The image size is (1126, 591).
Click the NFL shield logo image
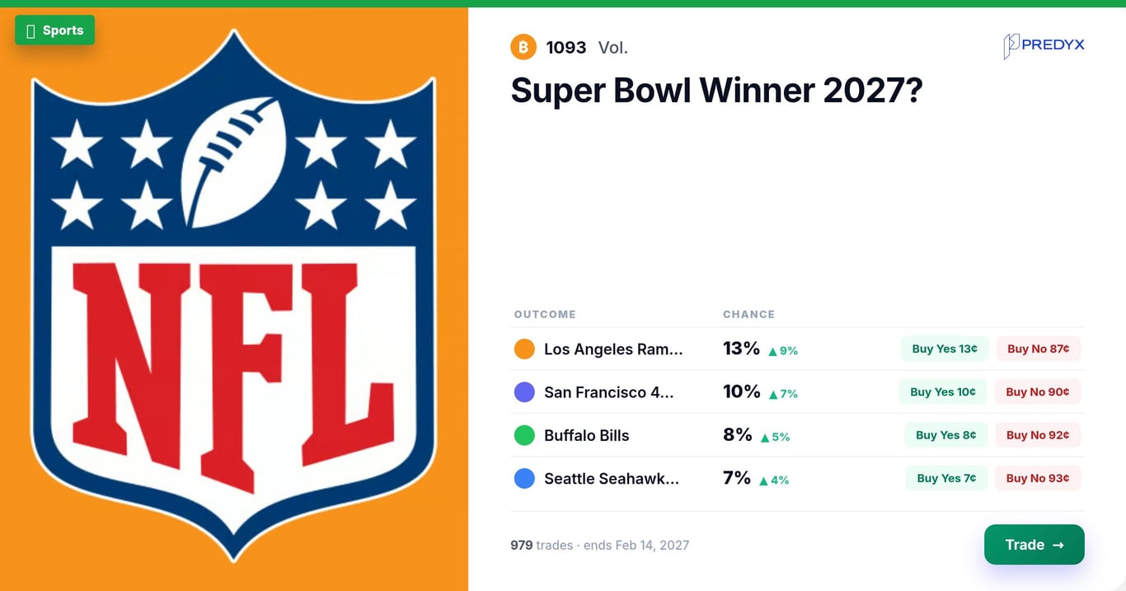[x=234, y=294]
